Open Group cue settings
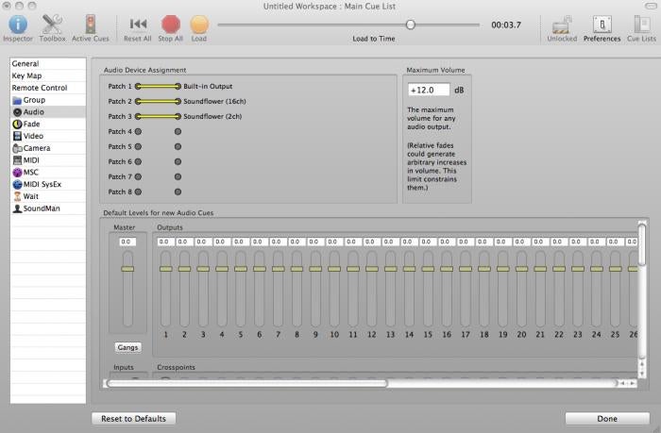 pos(48,100)
